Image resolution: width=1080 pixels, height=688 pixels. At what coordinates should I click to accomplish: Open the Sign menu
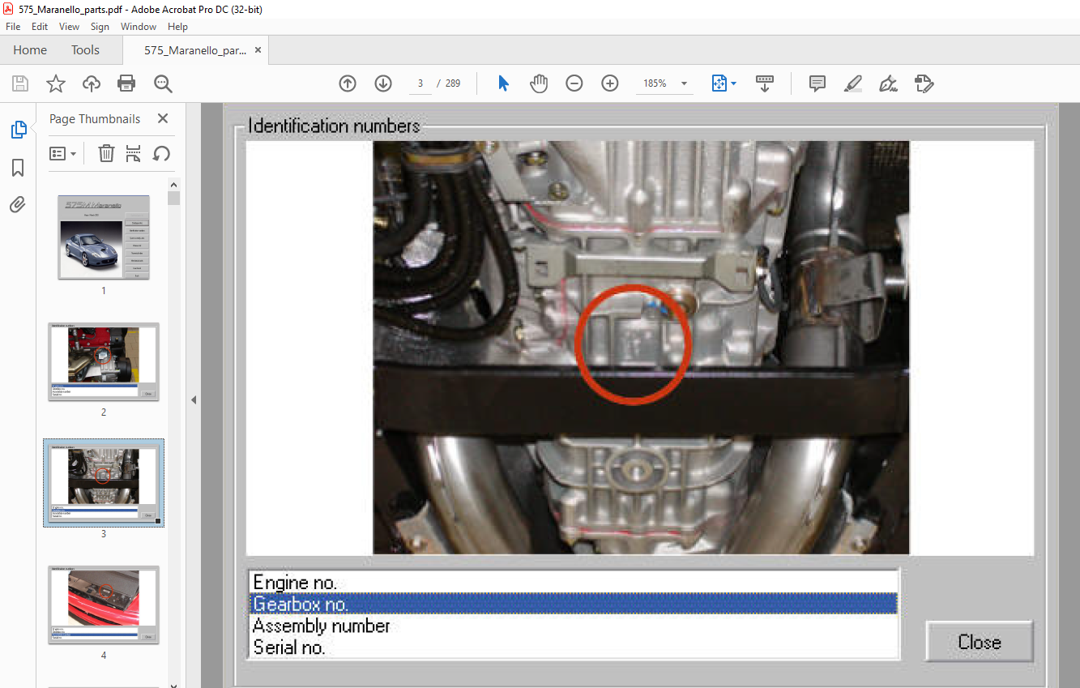pos(100,27)
